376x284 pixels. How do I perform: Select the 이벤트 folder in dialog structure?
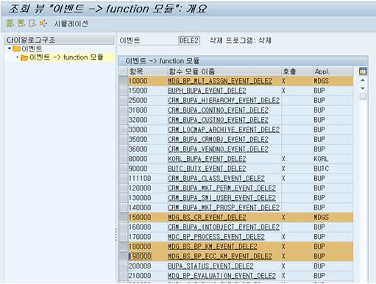coord(27,49)
